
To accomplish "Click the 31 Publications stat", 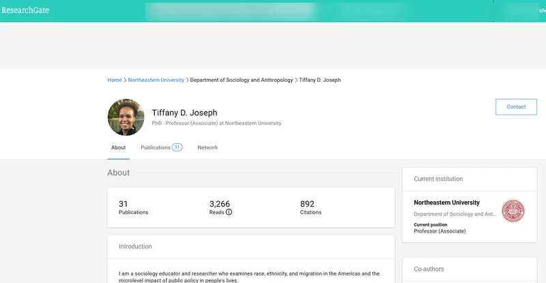I will 133,207.
